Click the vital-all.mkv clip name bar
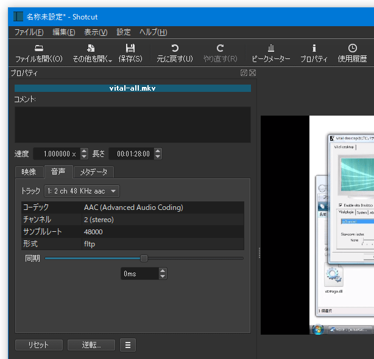The width and height of the screenshot is (374, 359). click(x=133, y=88)
